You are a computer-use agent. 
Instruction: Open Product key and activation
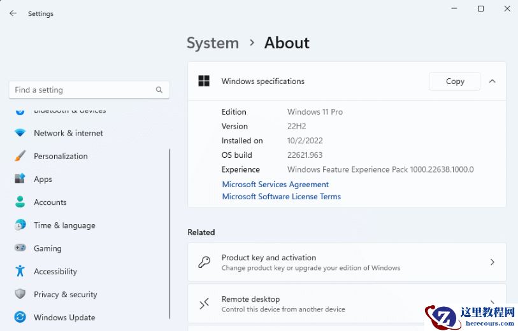tap(347, 262)
